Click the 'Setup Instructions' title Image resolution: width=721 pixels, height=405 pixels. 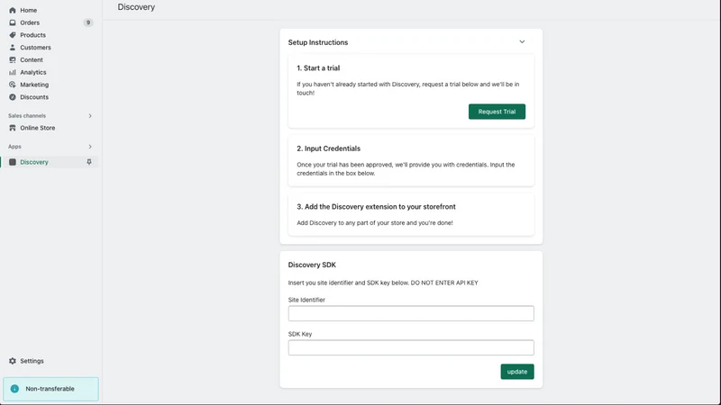[318, 42]
